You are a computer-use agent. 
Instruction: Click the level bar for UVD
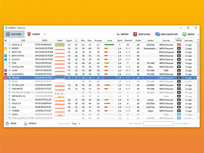110,63
